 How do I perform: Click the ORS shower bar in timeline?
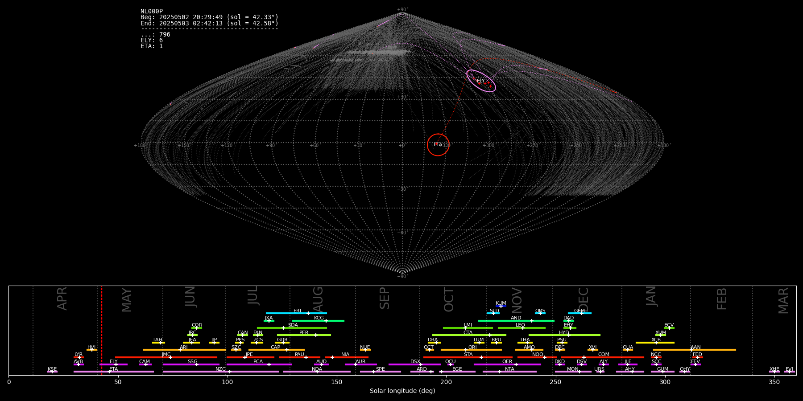(x=540, y=313)
